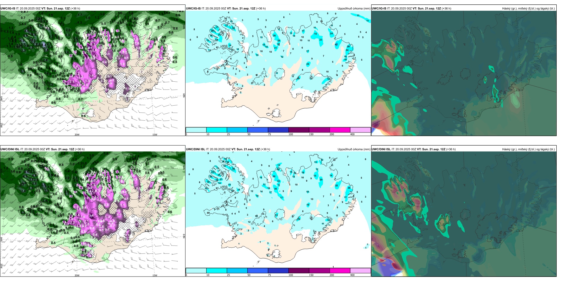Select the 25–50 mm swatch in IG-IS legend
The width and height of the screenshot is (562, 281).
tap(237, 130)
